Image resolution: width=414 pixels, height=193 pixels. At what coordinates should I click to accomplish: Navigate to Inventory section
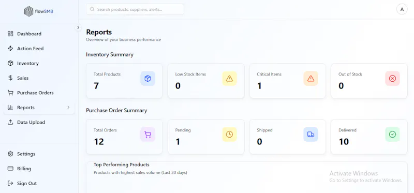(x=39, y=63)
